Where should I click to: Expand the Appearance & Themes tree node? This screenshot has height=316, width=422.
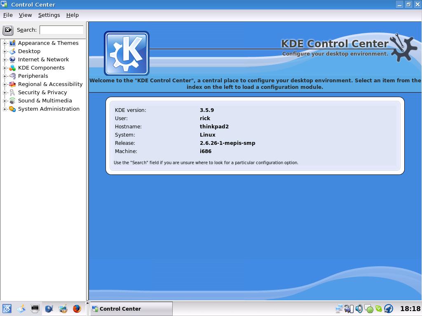click(x=5, y=43)
